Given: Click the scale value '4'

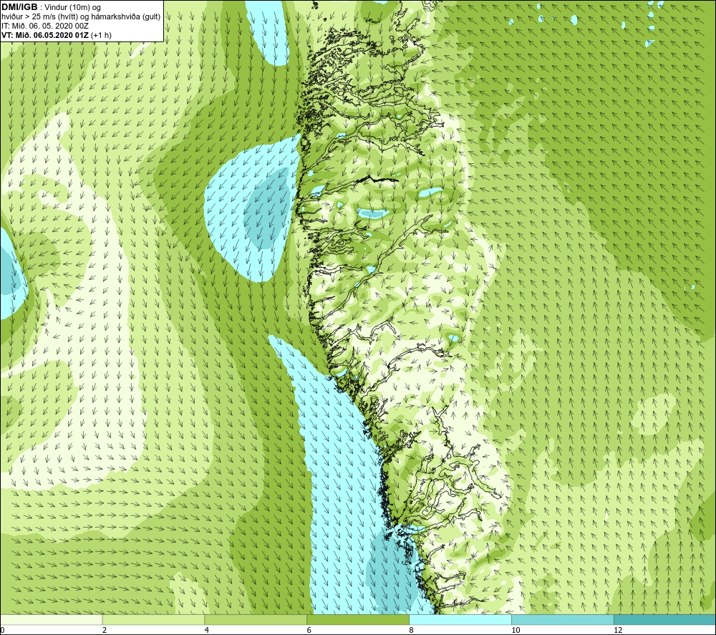Looking at the screenshot, I should 207,631.
